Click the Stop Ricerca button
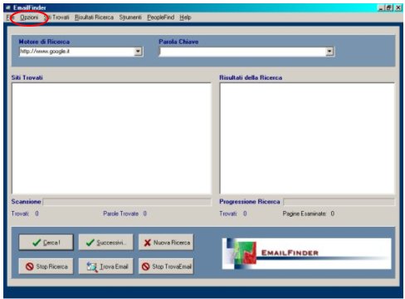The width and height of the screenshot is (405, 299). (x=46, y=267)
